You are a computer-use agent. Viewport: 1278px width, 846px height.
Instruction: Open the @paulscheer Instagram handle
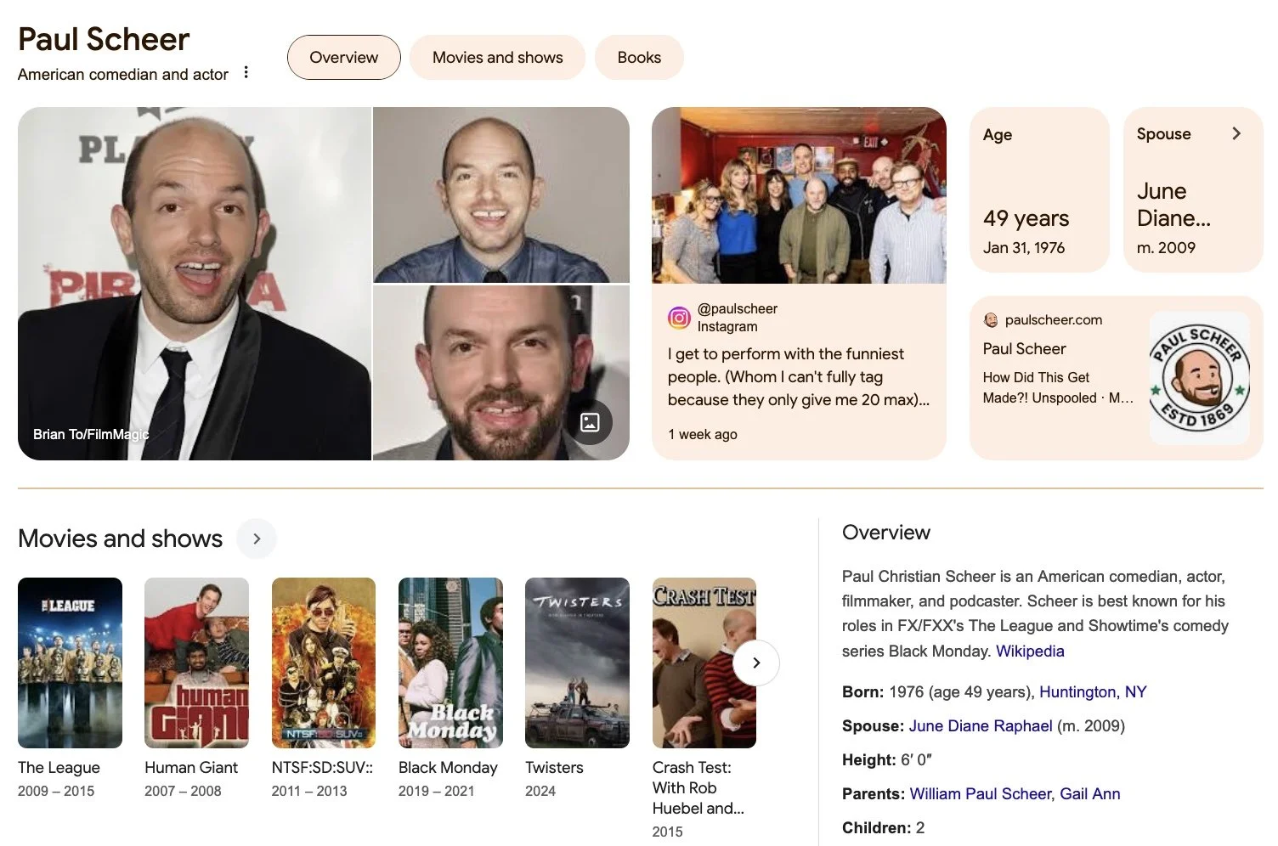pos(737,308)
